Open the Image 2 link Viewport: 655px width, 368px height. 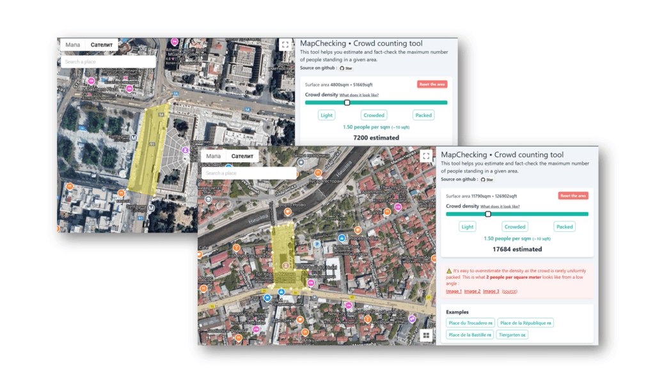(472, 291)
